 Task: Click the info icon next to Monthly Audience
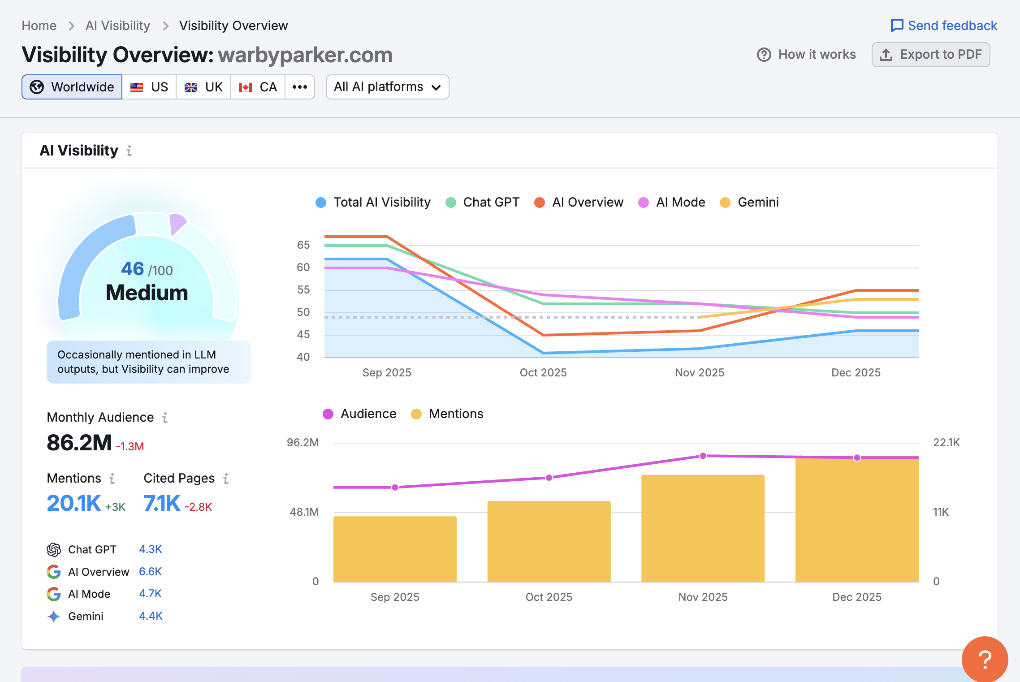coord(166,417)
